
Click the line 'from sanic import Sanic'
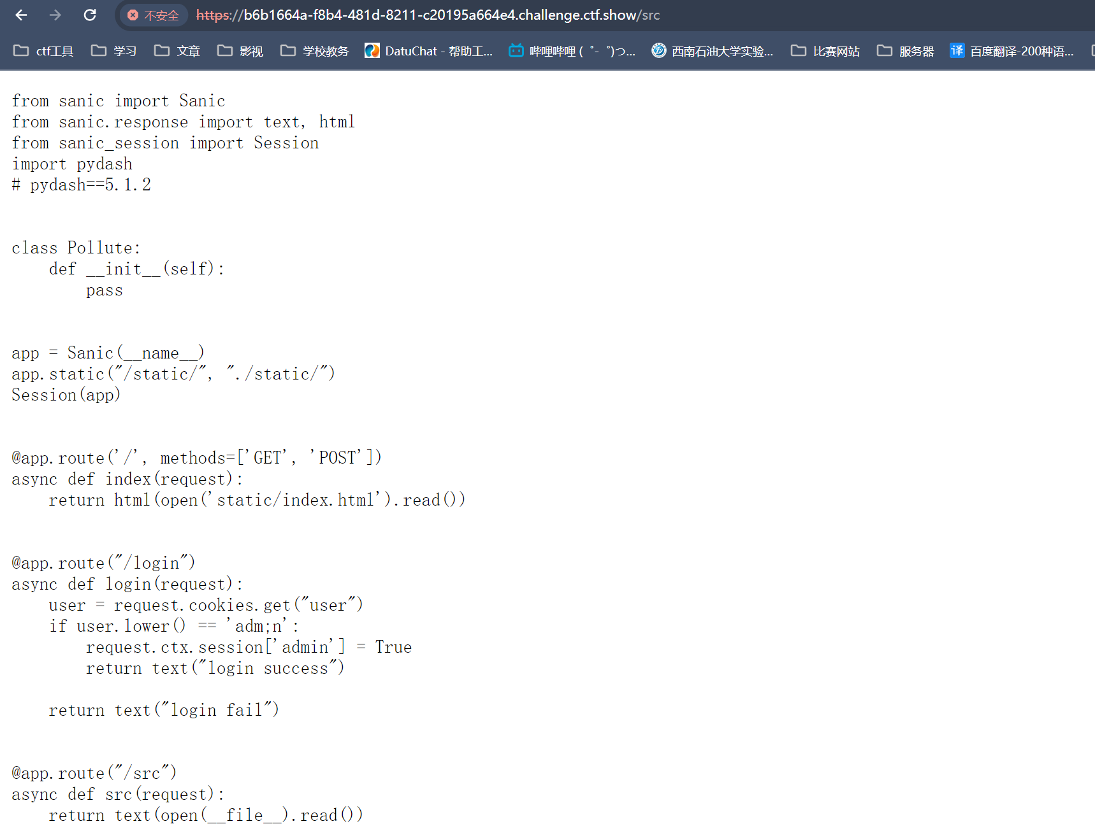point(119,101)
